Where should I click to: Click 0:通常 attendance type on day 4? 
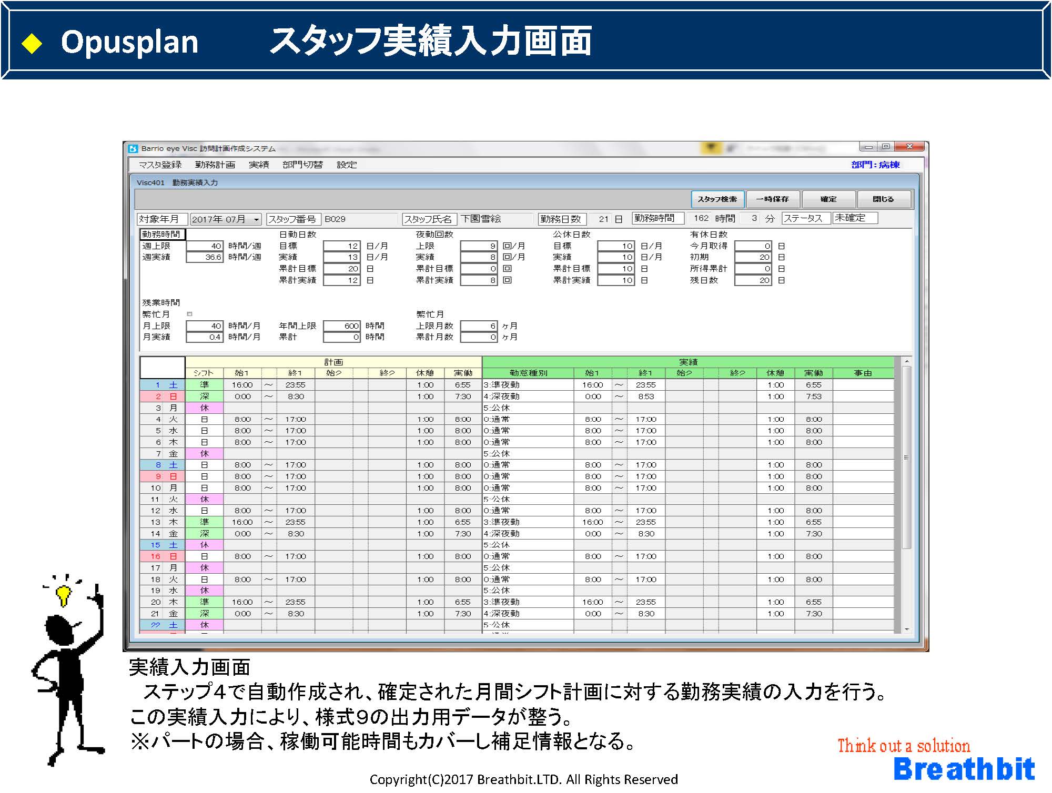coord(528,420)
